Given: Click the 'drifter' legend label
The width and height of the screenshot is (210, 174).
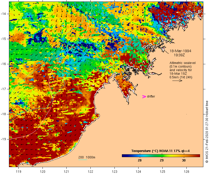Looking at the screenshot, I should (x=151, y=96).
